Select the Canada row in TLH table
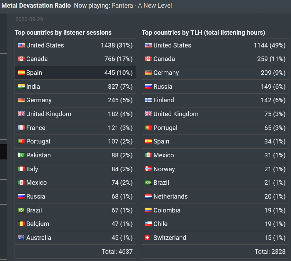The image size is (291, 261). 215,59
